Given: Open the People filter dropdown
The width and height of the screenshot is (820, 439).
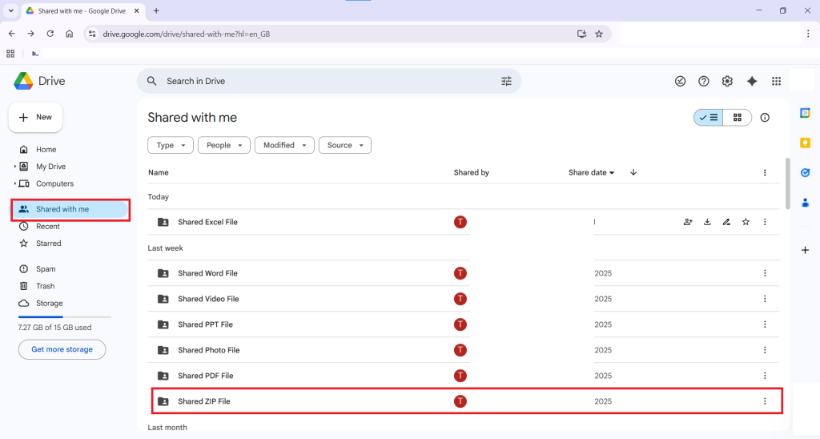Looking at the screenshot, I should (223, 145).
